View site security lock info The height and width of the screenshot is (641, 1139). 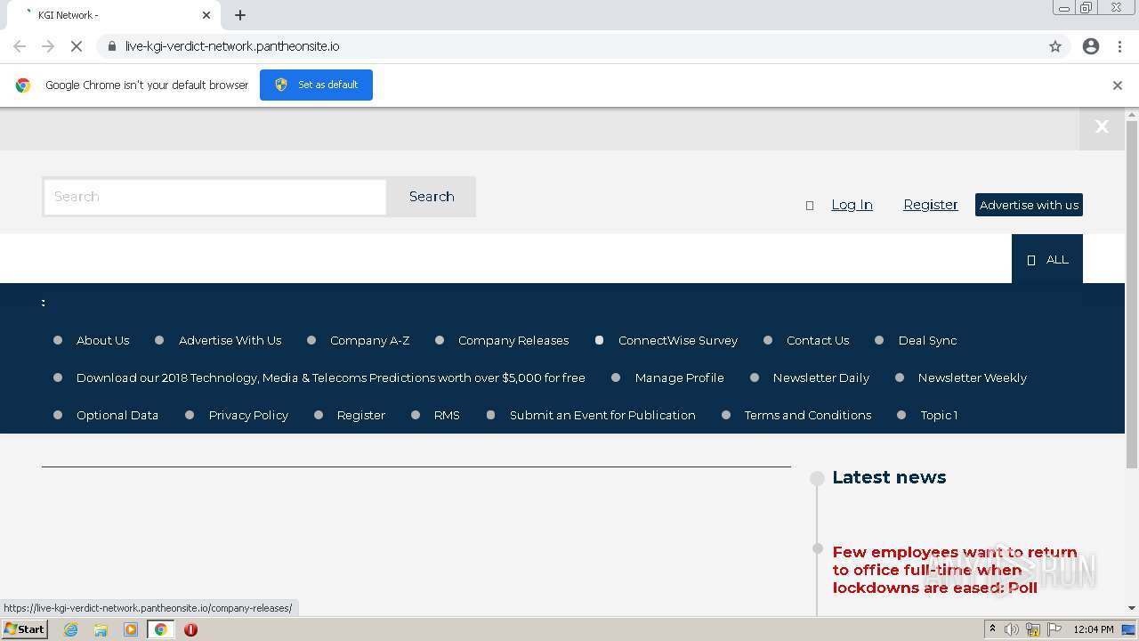(111, 46)
